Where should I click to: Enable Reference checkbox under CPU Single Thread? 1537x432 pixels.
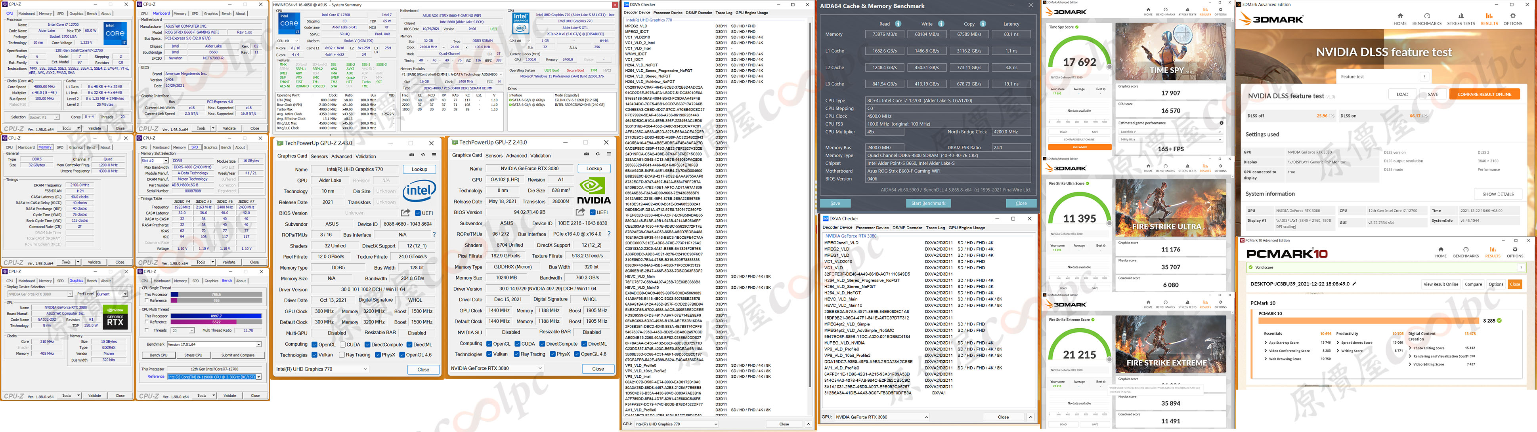[x=146, y=300]
